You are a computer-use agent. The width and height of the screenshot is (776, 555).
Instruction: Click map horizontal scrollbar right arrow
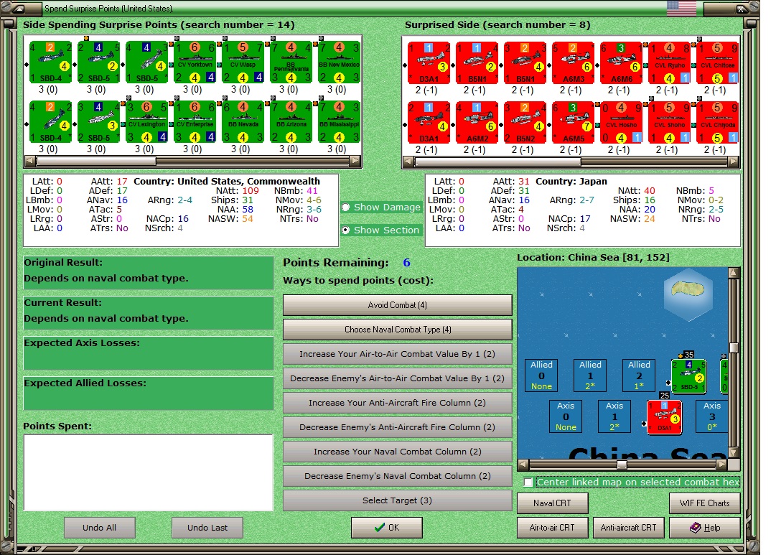click(x=722, y=465)
